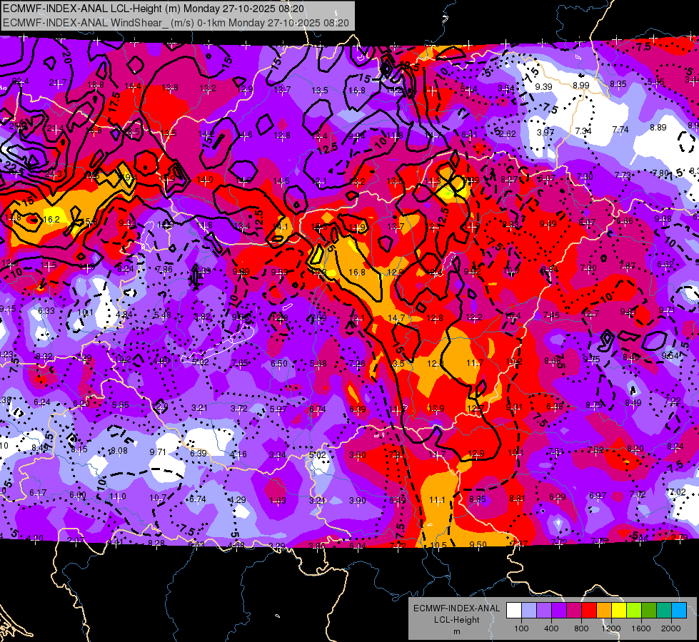The width and height of the screenshot is (699, 642).
Task: Click the grid value 4.84
Action: coord(124,315)
